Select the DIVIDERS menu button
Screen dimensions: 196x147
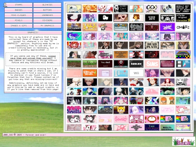48,20
